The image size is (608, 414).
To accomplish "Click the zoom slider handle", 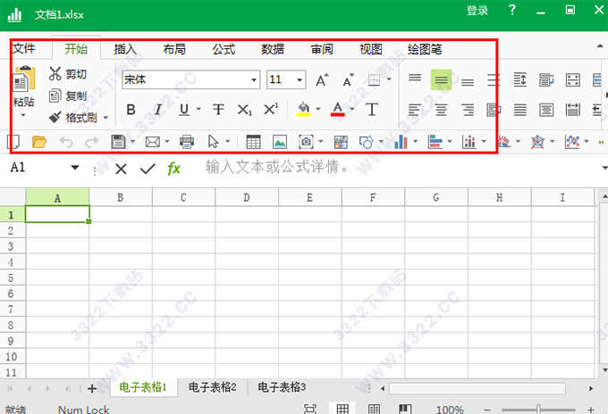I will point(538,410).
